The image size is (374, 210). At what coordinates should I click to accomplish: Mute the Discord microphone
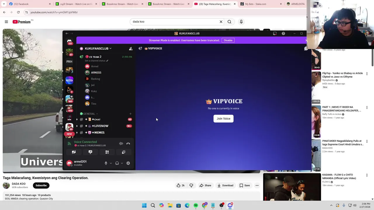[106, 163]
